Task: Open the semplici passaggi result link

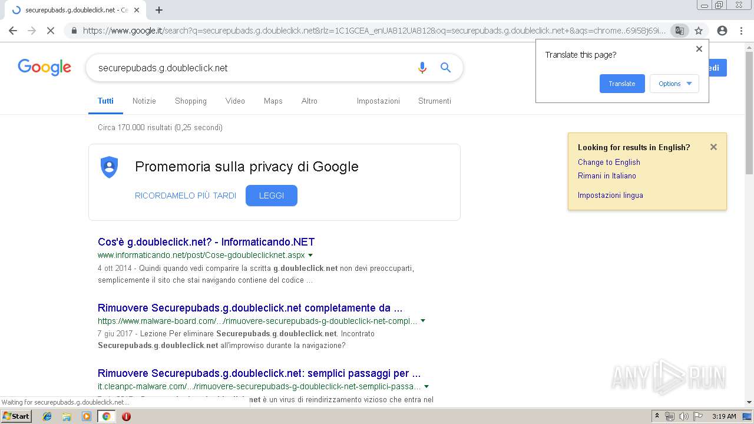Action: (x=259, y=373)
